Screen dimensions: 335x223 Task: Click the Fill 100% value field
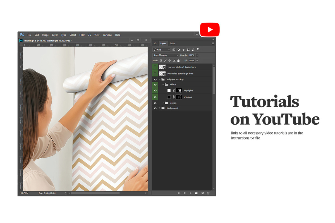point(192,60)
